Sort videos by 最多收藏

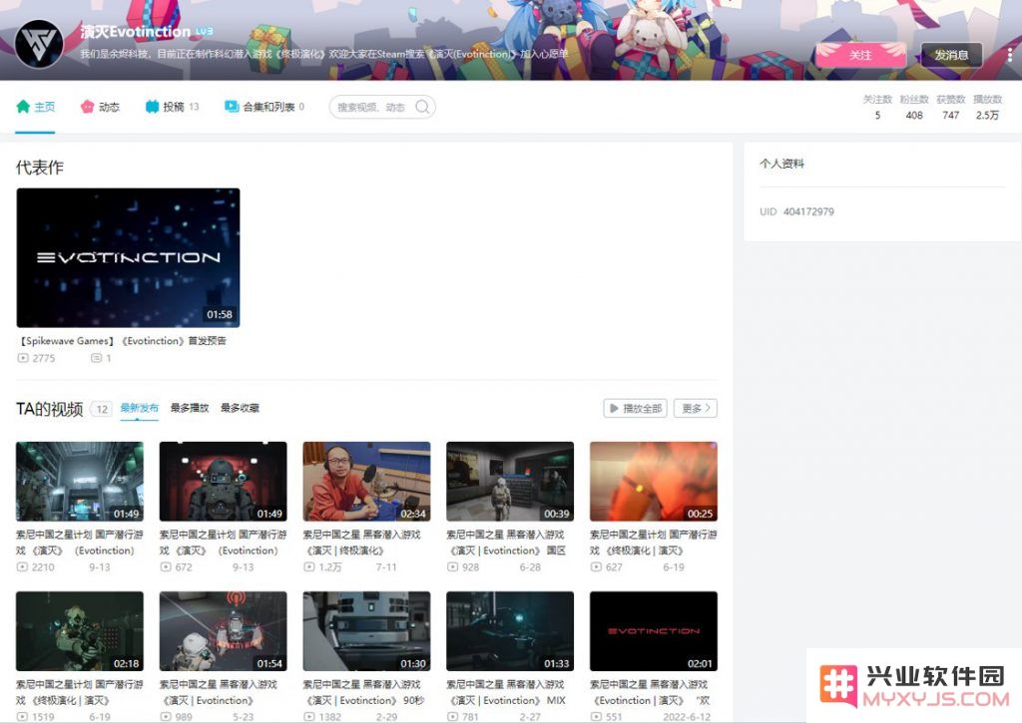[x=240, y=408]
